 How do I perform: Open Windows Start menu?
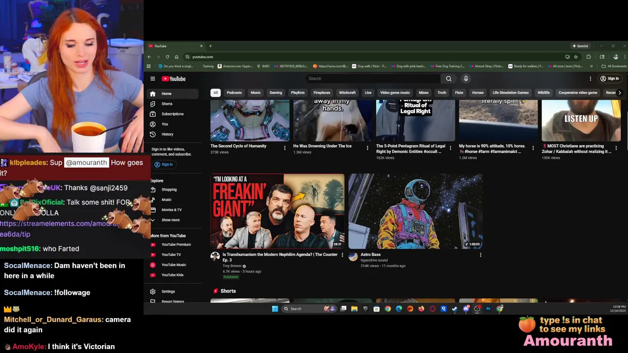click(275, 309)
